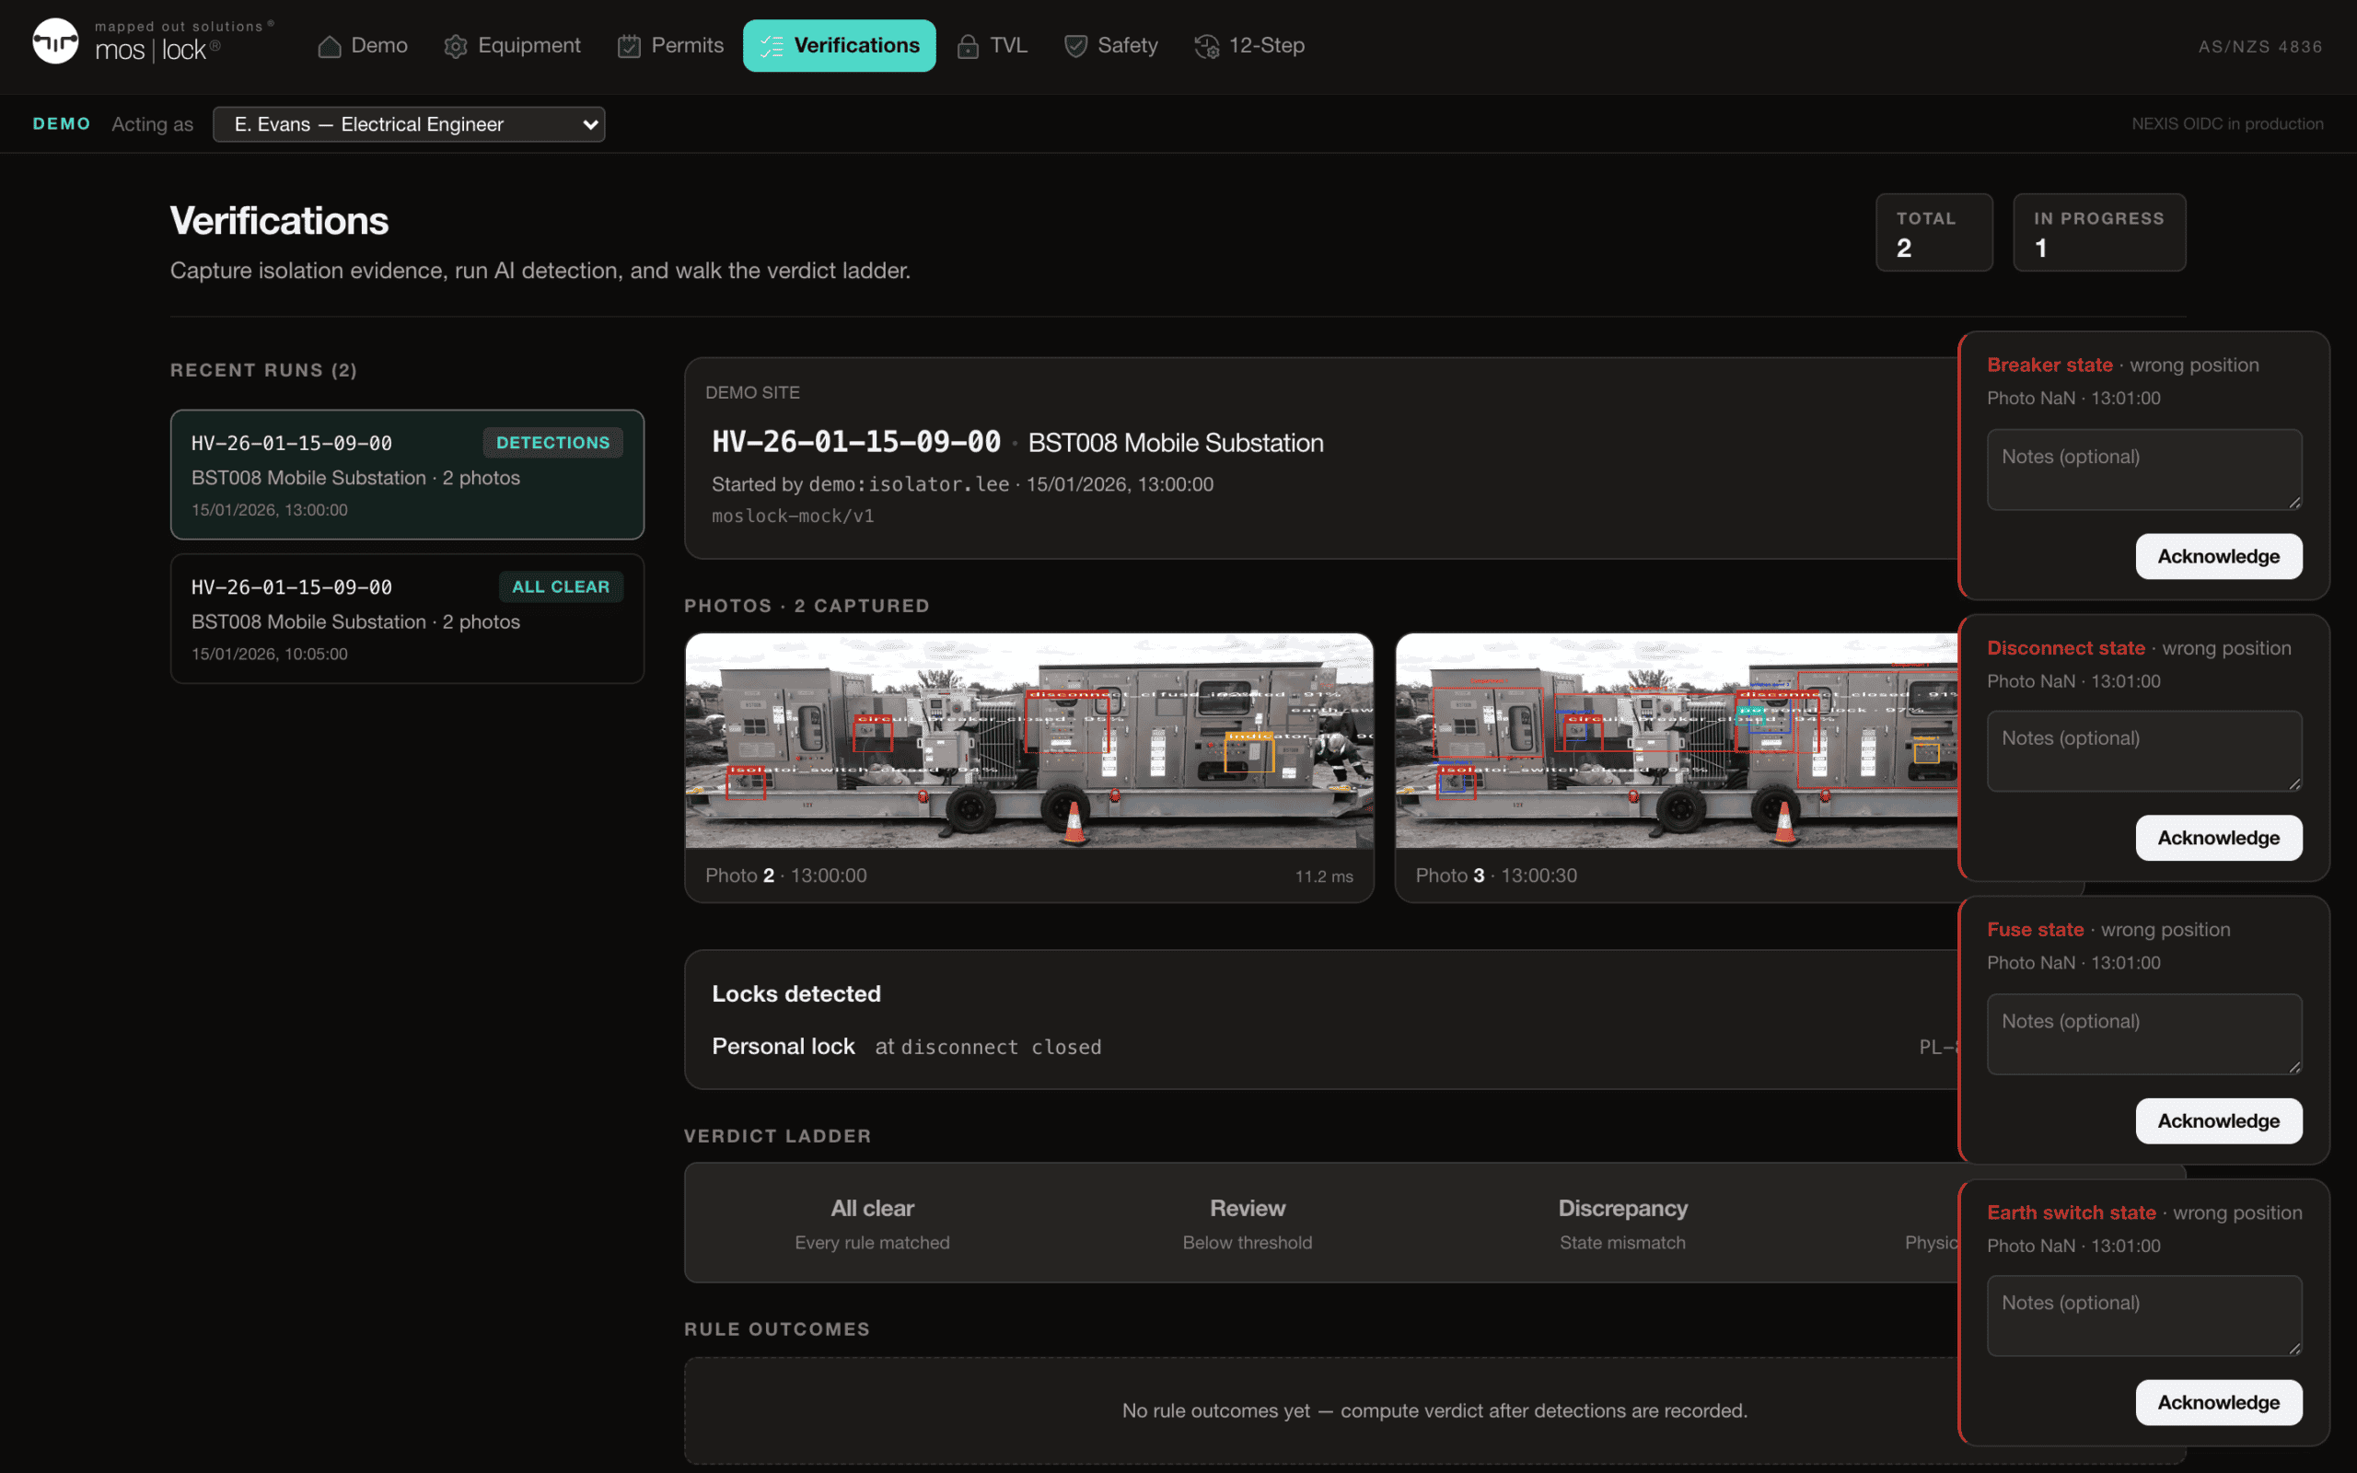Click the Demo home icon

(330, 46)
